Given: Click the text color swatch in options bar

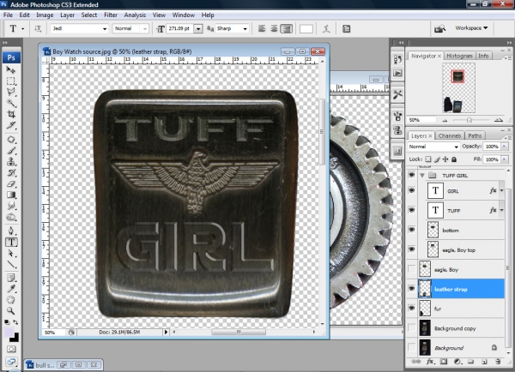Looking at the screenshot, I should click(306, 29).
